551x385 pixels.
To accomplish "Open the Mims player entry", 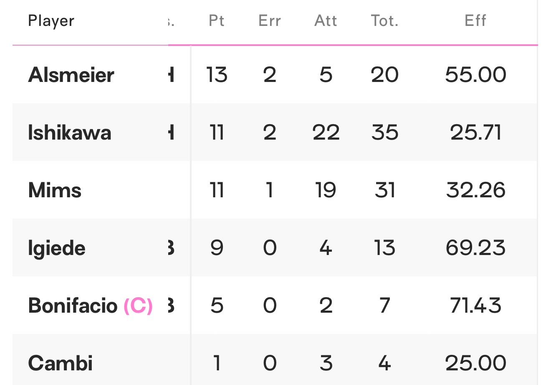I will tap(55, 191).
